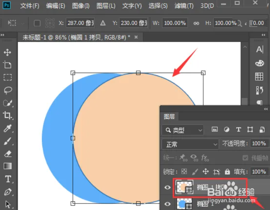The height and width of the screenshot is (210, 270).
Task: Open the 编辑(E) menu
Action: [55, 6]
